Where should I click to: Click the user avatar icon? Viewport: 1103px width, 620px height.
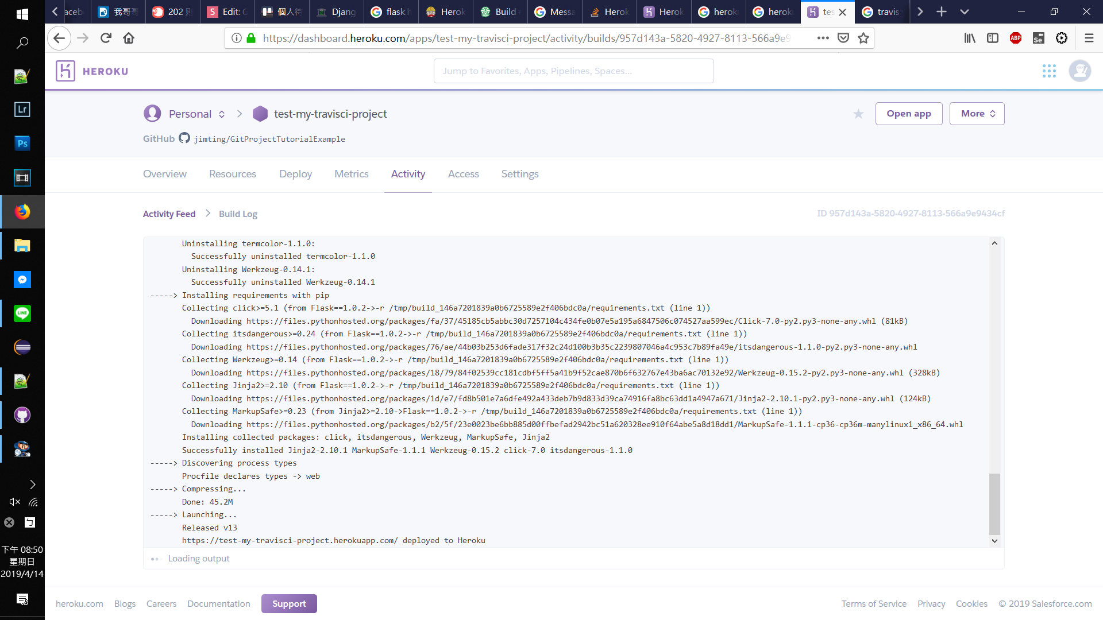pos(1079,71)
